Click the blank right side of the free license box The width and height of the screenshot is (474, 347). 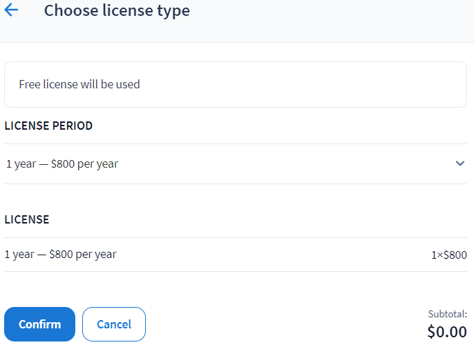(345, 85)
